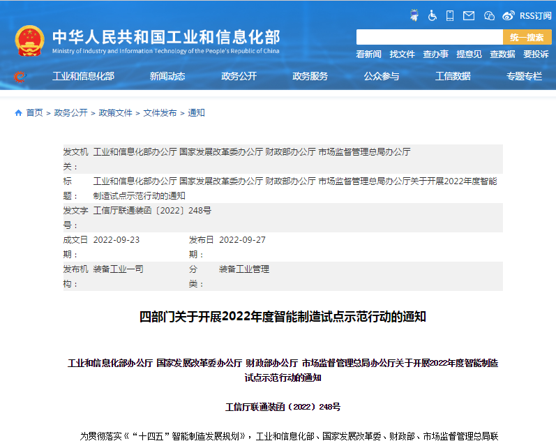
Task: Click the national emblem logo
Action: click(x=29, y=40)
